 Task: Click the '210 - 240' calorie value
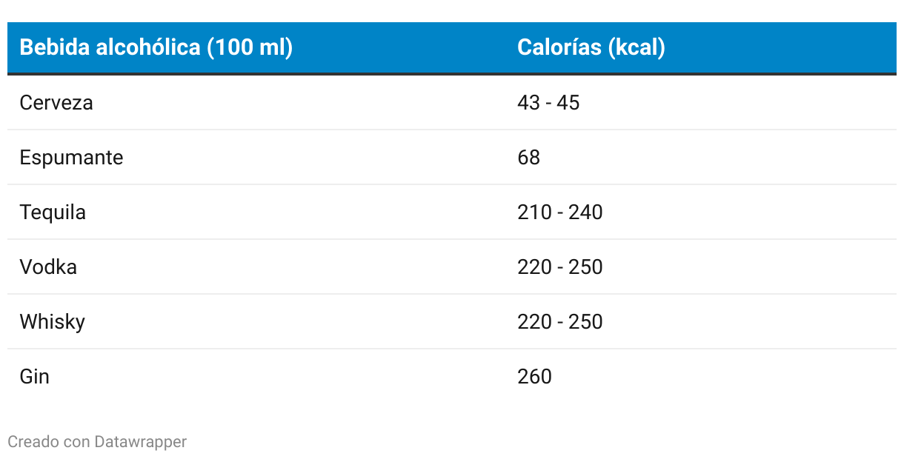click(560, 212)
